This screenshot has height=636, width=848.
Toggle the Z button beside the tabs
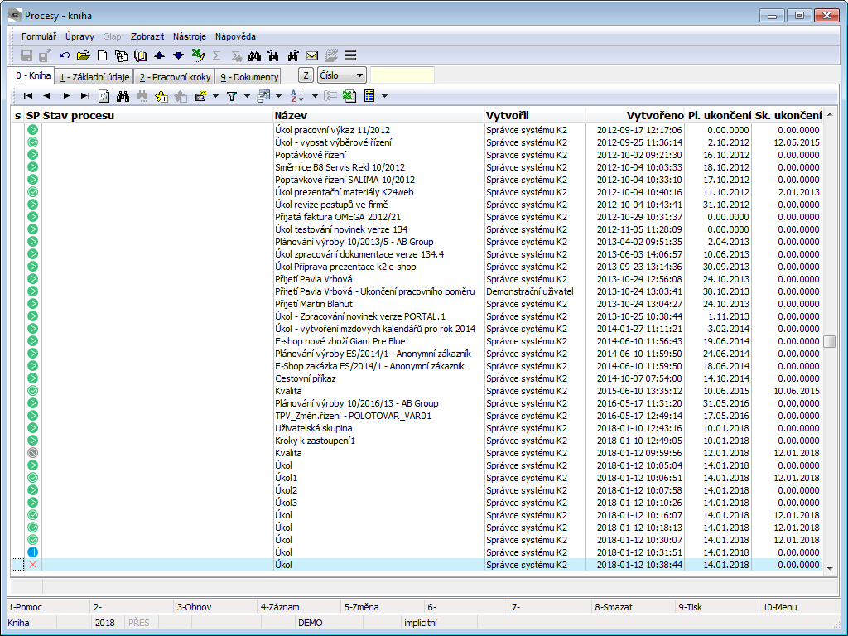point(306,76)
